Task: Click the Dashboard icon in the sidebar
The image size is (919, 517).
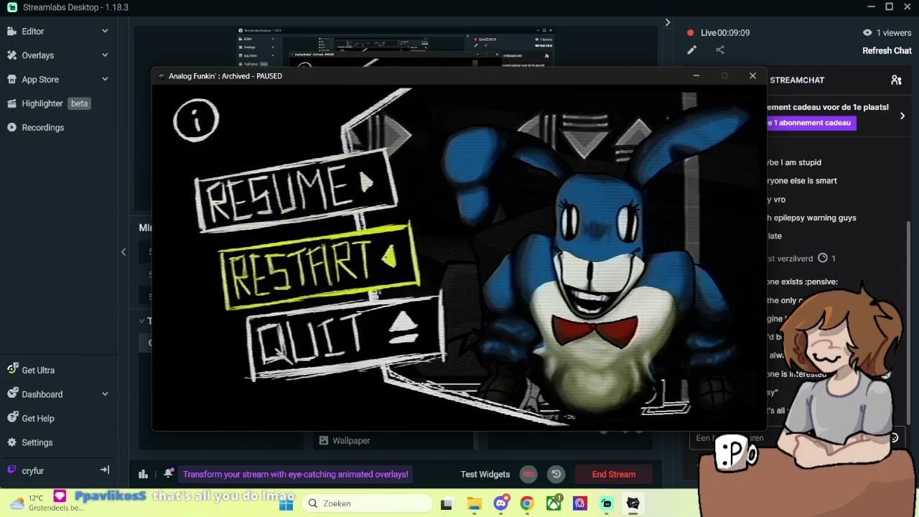Action: point(11,393)
